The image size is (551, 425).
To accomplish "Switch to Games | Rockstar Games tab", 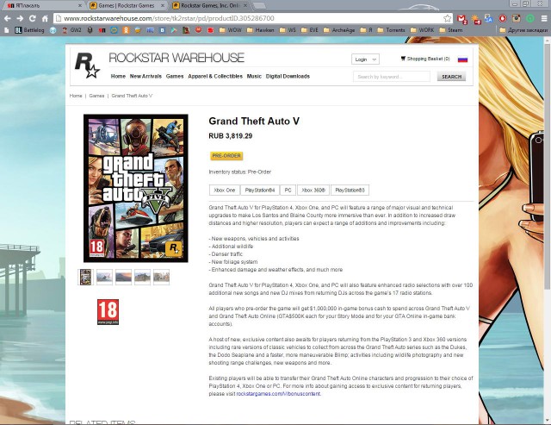I will pos(127,6).
